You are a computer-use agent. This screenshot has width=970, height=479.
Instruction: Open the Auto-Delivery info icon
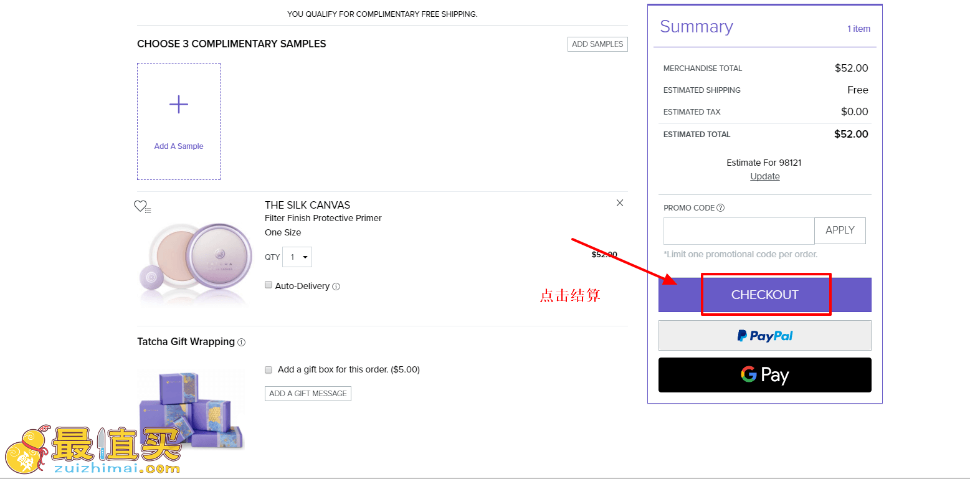(x=336, y=287)
